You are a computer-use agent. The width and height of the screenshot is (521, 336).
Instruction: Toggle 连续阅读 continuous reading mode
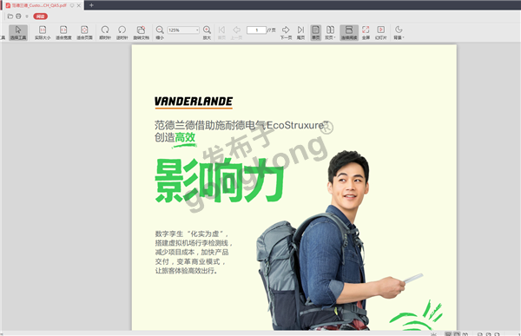349,33
